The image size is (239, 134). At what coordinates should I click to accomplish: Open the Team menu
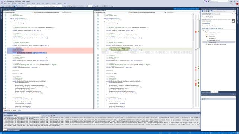click(x=29, y=4)
